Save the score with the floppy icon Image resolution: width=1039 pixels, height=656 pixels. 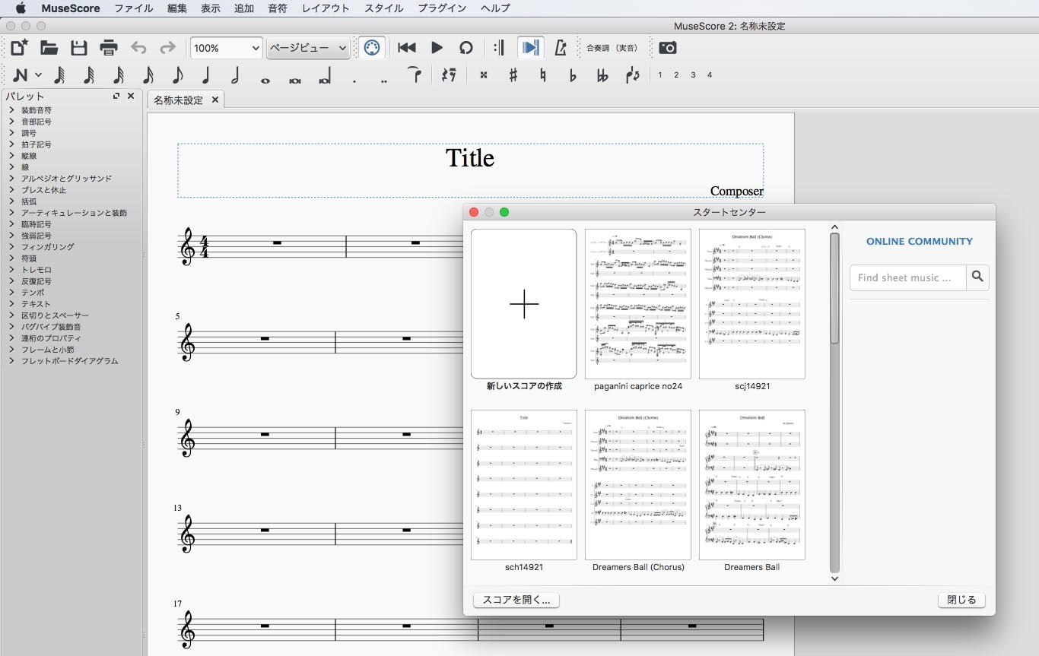coord(79,48)
